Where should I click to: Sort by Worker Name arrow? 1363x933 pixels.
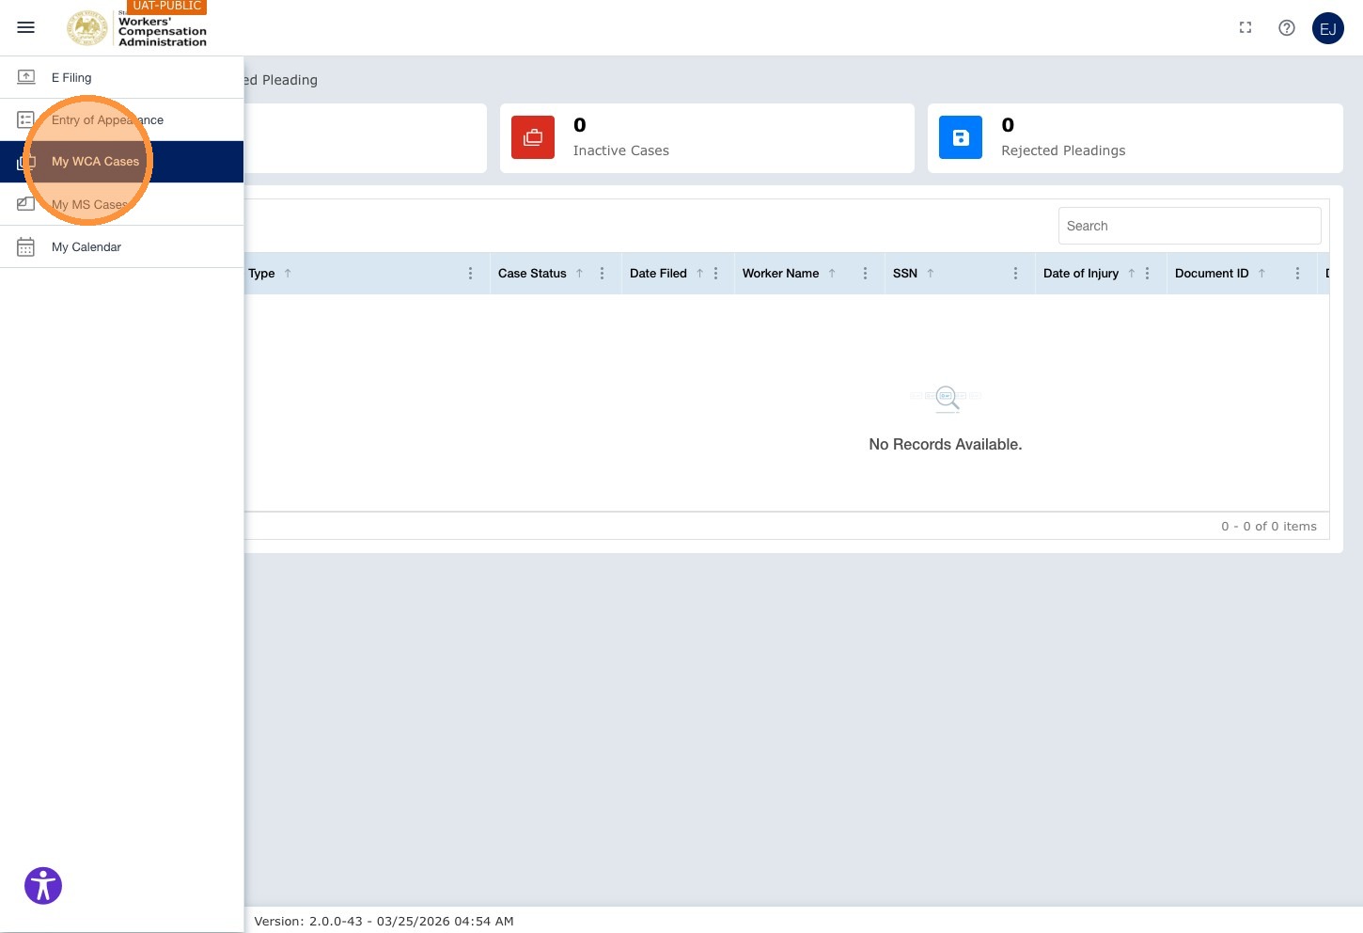click(832, 274)
